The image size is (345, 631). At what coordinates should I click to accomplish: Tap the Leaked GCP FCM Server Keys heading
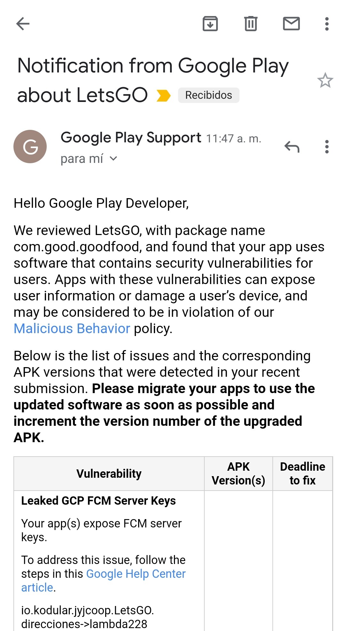(x=98, y=501)
